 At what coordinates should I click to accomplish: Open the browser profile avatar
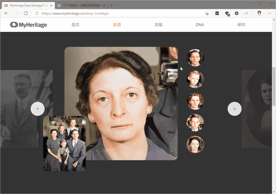point(259,13)
